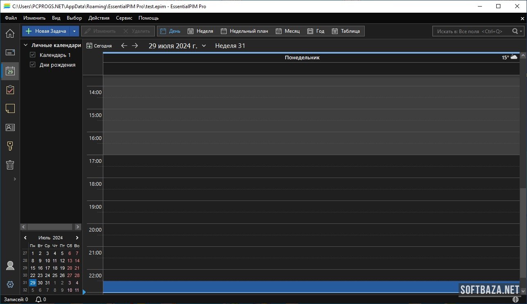527x304 pixels.
Task: Uncheck the Календарь 1 checkbox
Action: [x=33, y=55]
